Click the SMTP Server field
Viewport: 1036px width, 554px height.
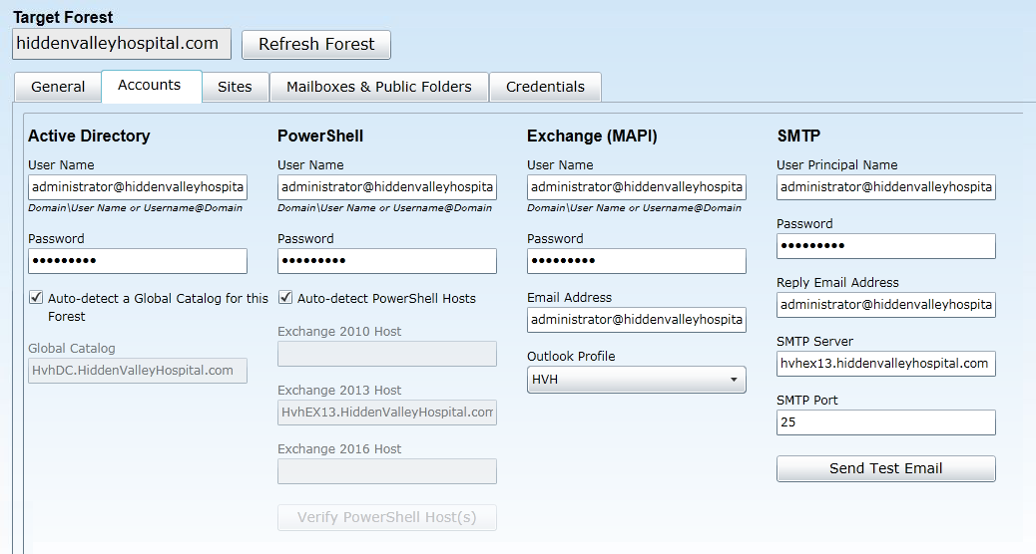(886, 364)
